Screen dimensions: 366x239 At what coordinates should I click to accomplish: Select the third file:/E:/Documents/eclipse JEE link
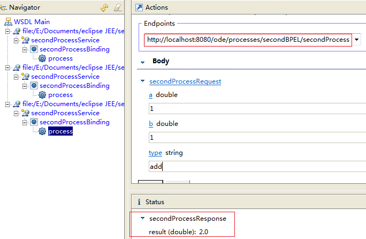(73, 104)
